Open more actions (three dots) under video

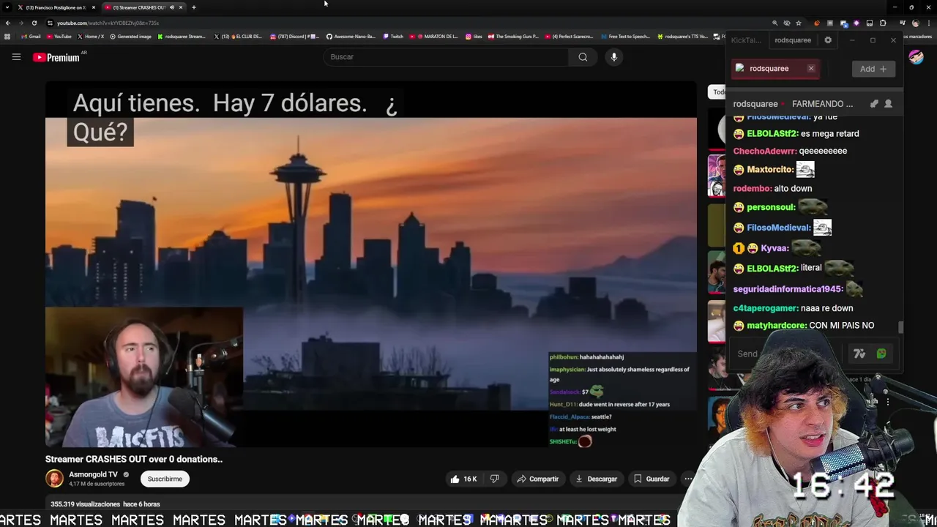pos(688,479)
